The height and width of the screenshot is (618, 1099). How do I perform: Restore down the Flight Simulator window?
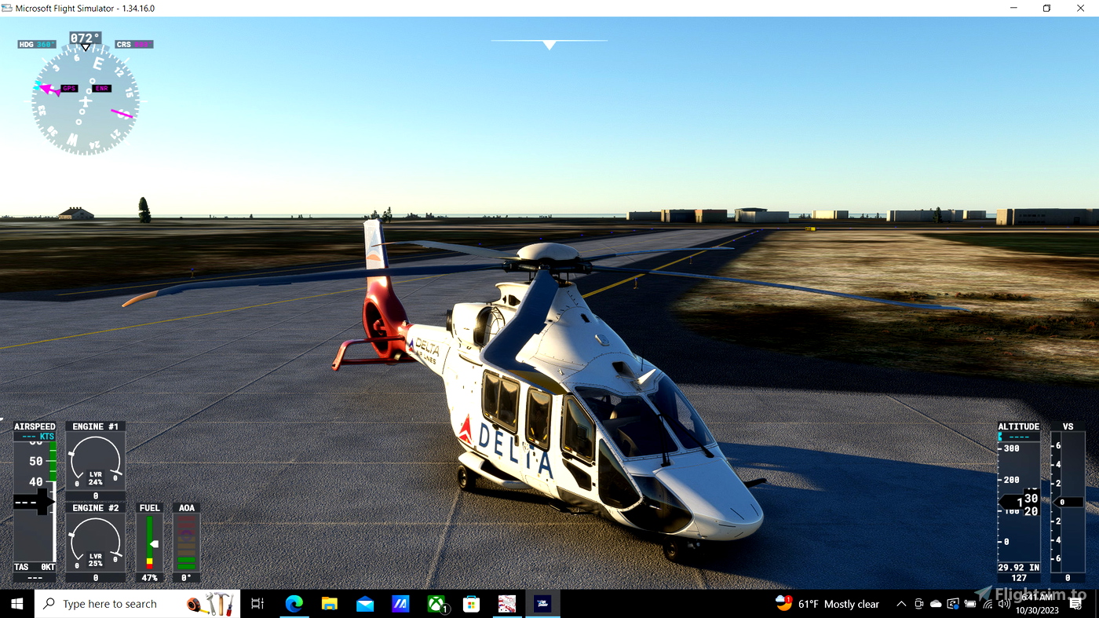[1046, 8]
